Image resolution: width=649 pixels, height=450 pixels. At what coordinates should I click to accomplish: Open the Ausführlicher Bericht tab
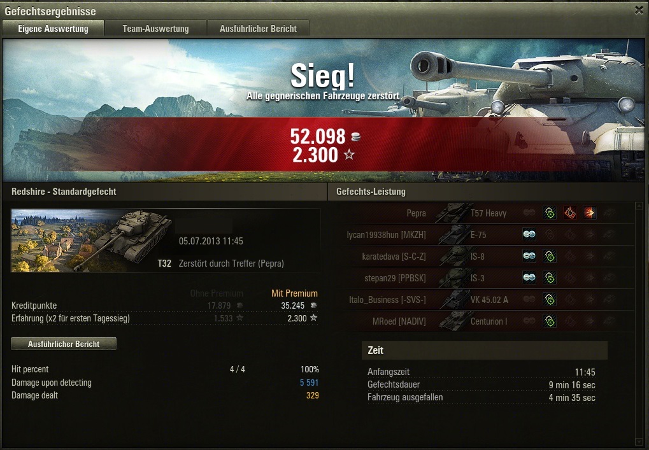point(259,29)
